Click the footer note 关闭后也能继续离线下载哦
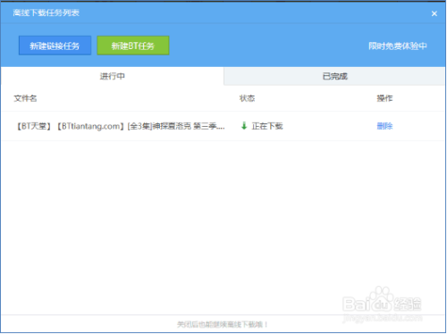 (x=223, y=324)
